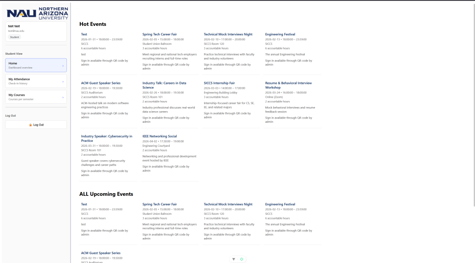The height and width of the screenshot is (263, 475).
Task: Open Engineering Festival under ALL Upcoming Events
Action: 280,204
